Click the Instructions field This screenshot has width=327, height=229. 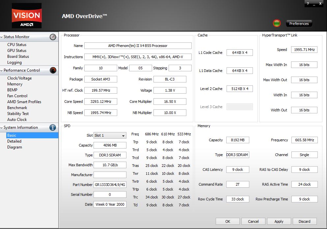coord(138,57)
